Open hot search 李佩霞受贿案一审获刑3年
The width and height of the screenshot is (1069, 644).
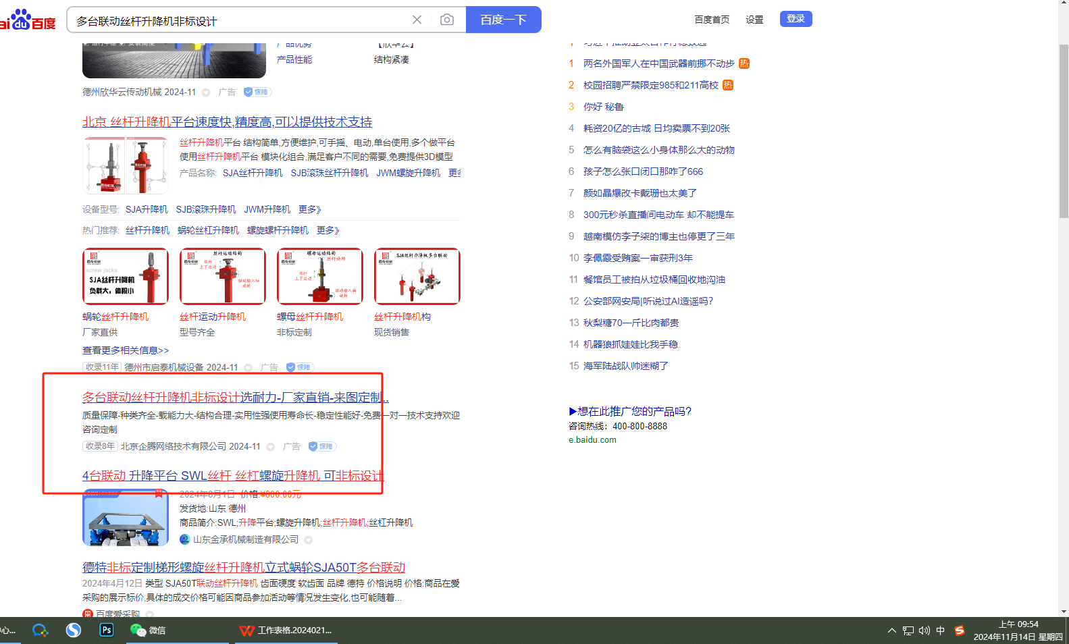[x=638, y=258]
